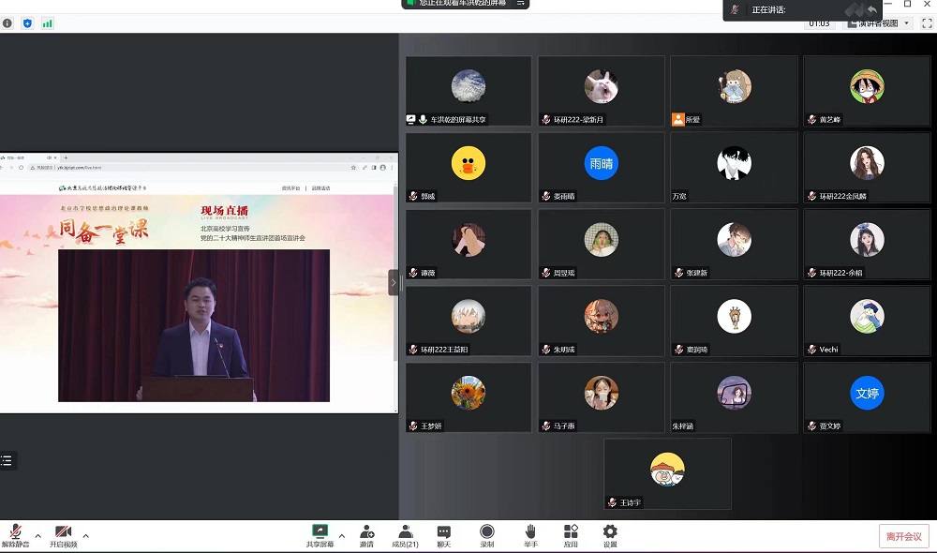Open 设置 settings gear

coord(610,532)
